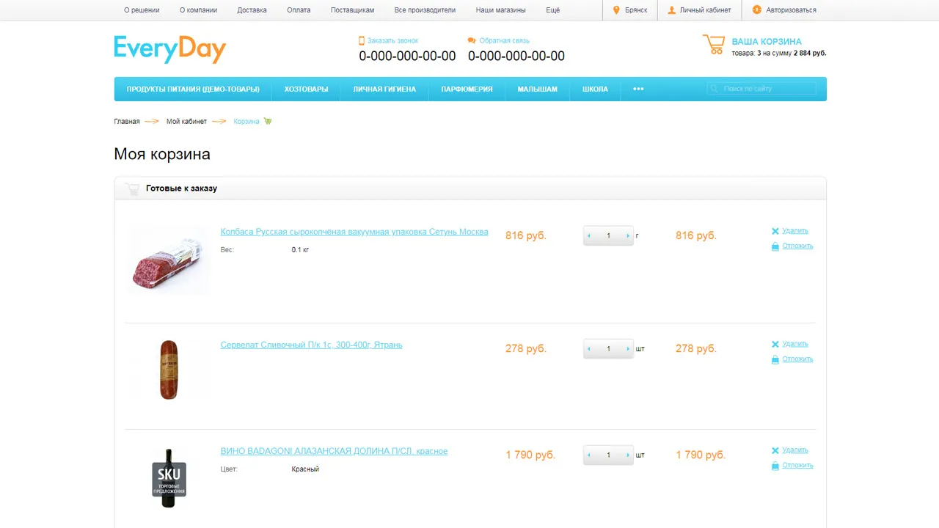Decrease quantity of Сервелат Сливочный

[x=589, y=349]
